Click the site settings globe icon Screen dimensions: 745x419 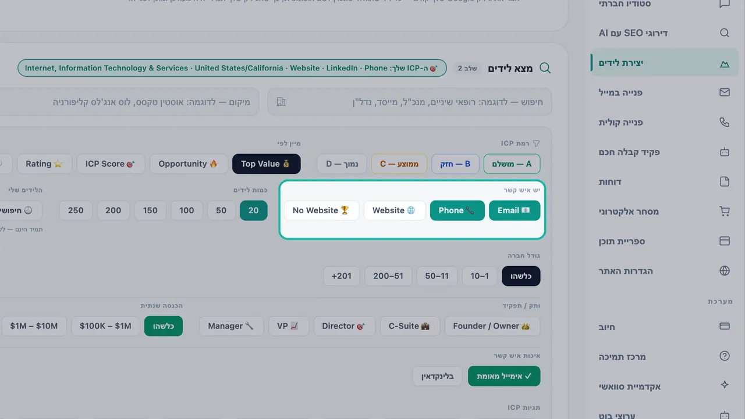pyautogui.click(x=725, y=271)
